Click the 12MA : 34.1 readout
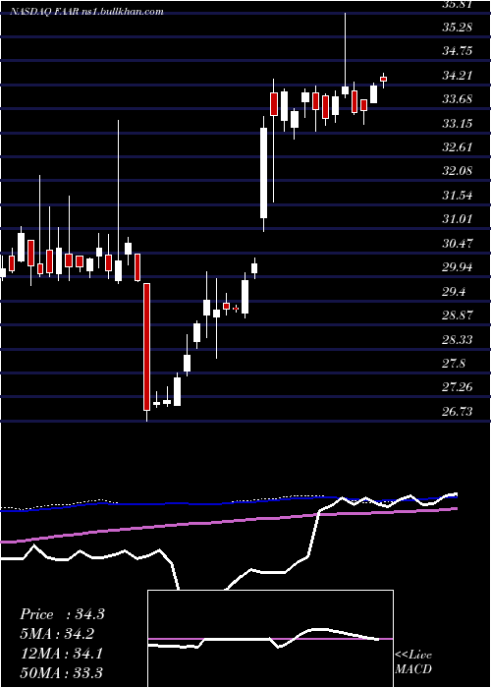 [x=61, y=654]
